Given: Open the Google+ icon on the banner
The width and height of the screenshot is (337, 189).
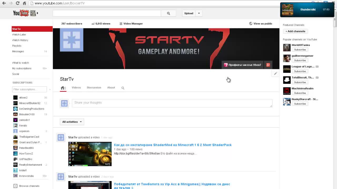Looking at the screenshot, I should [x=268, y=65].
